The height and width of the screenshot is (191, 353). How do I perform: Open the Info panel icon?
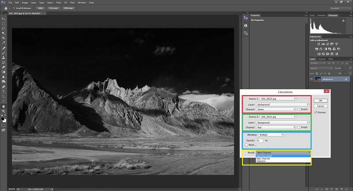246,26
